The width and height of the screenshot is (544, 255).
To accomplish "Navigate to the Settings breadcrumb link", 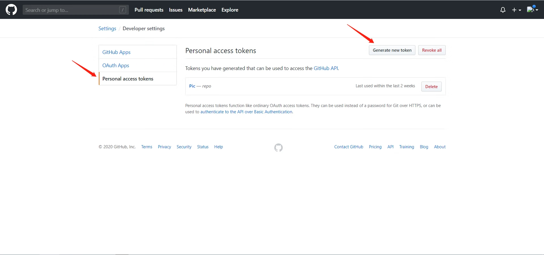I will tap(107, 29).
